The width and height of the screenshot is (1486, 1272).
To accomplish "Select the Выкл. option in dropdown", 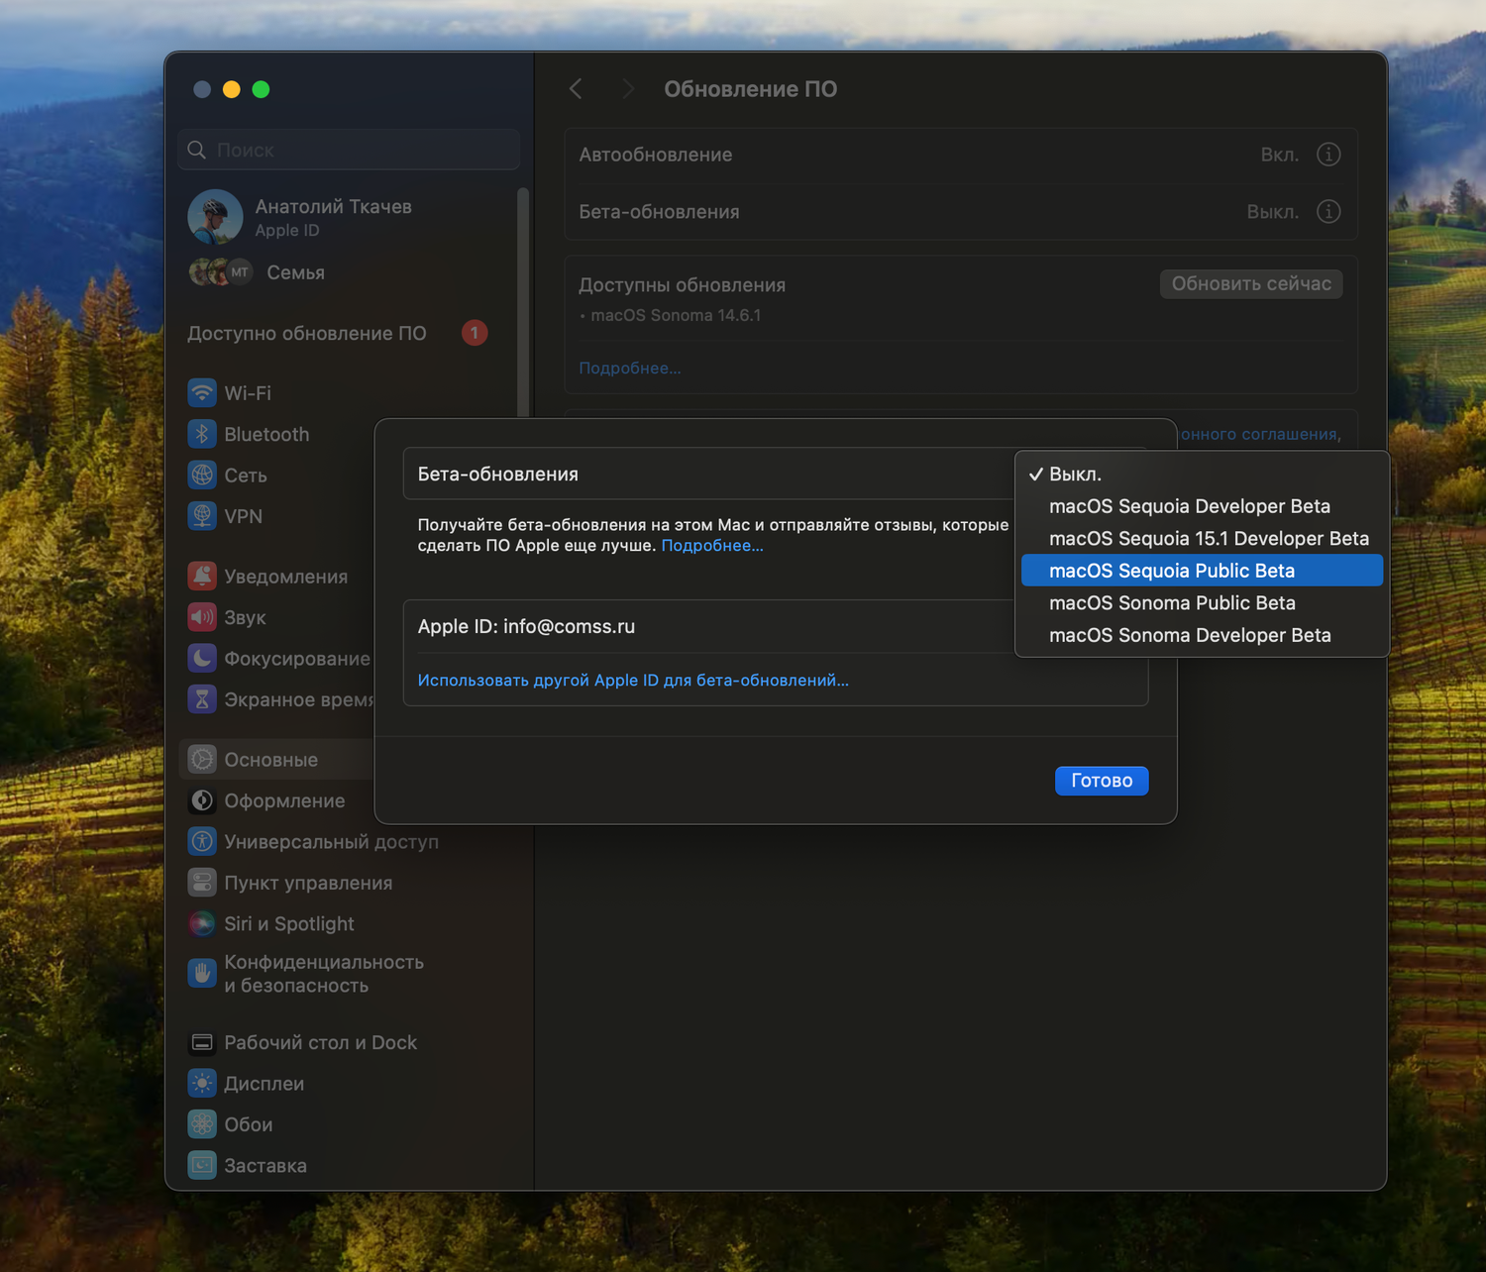I will click(x=1203, y=475).
